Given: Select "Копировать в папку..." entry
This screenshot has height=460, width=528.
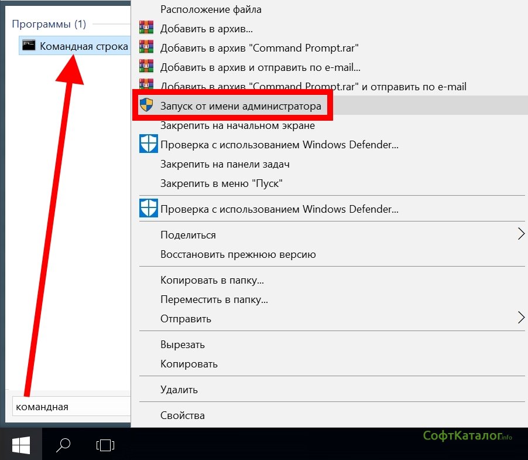Looking at the screenshot, I should click(213, 280).
